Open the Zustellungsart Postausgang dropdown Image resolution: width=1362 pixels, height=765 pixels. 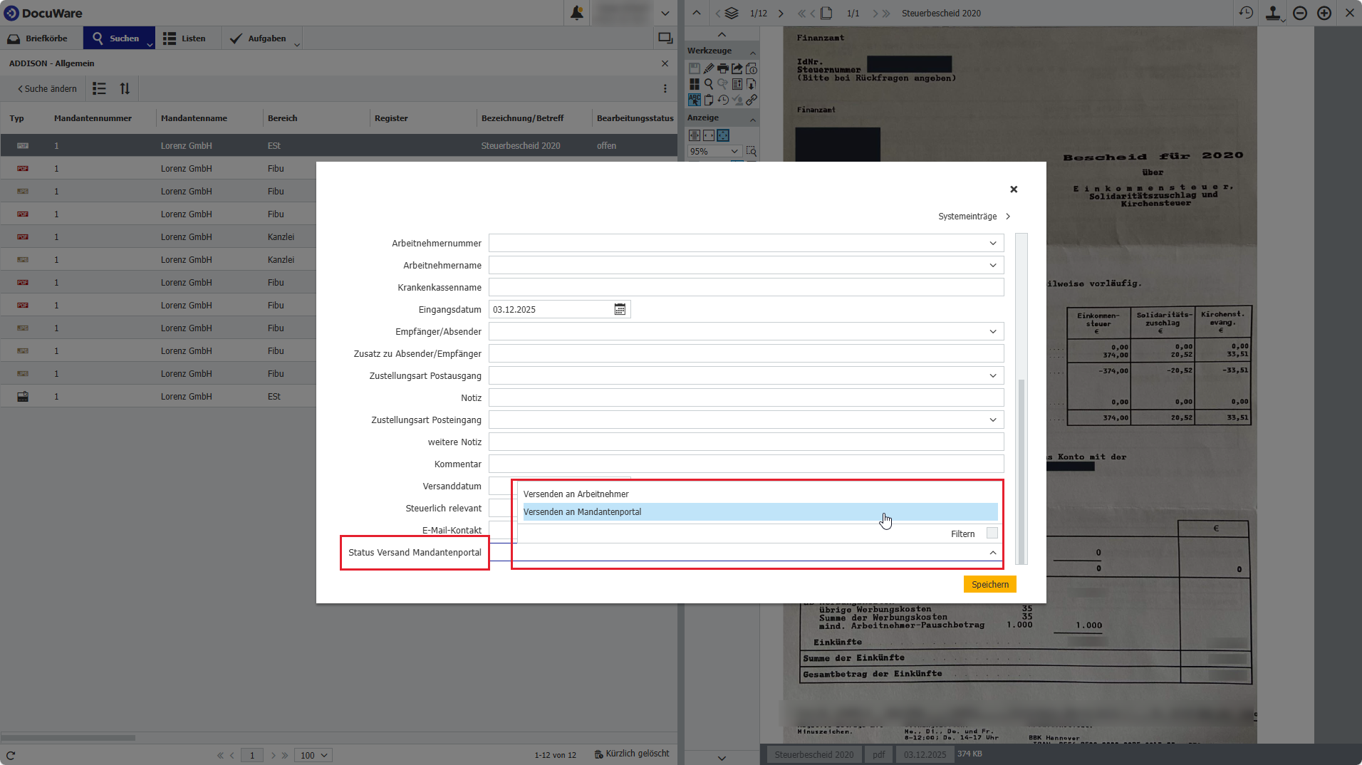coord(993,376)
